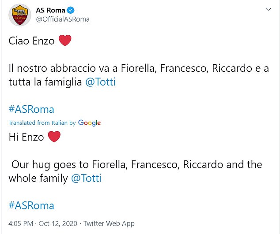Click the red heart emoji after Ciao Enzo
Image resolution: width=280 pixels, height=234 pixels.
coord(65,41)
